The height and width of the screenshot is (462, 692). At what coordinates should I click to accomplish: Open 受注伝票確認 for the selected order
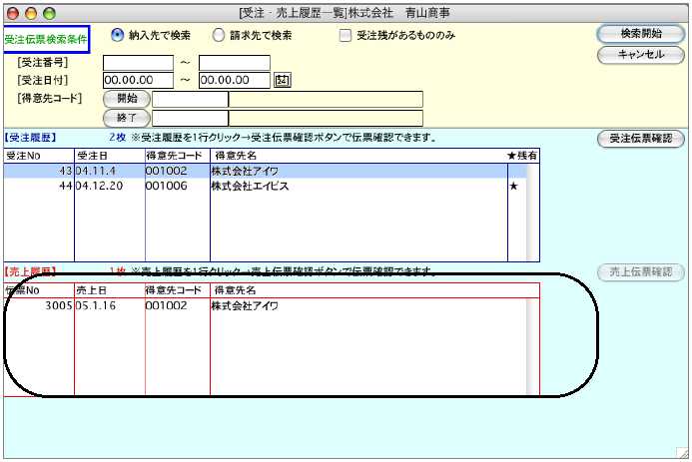click(x=640, y=139)
